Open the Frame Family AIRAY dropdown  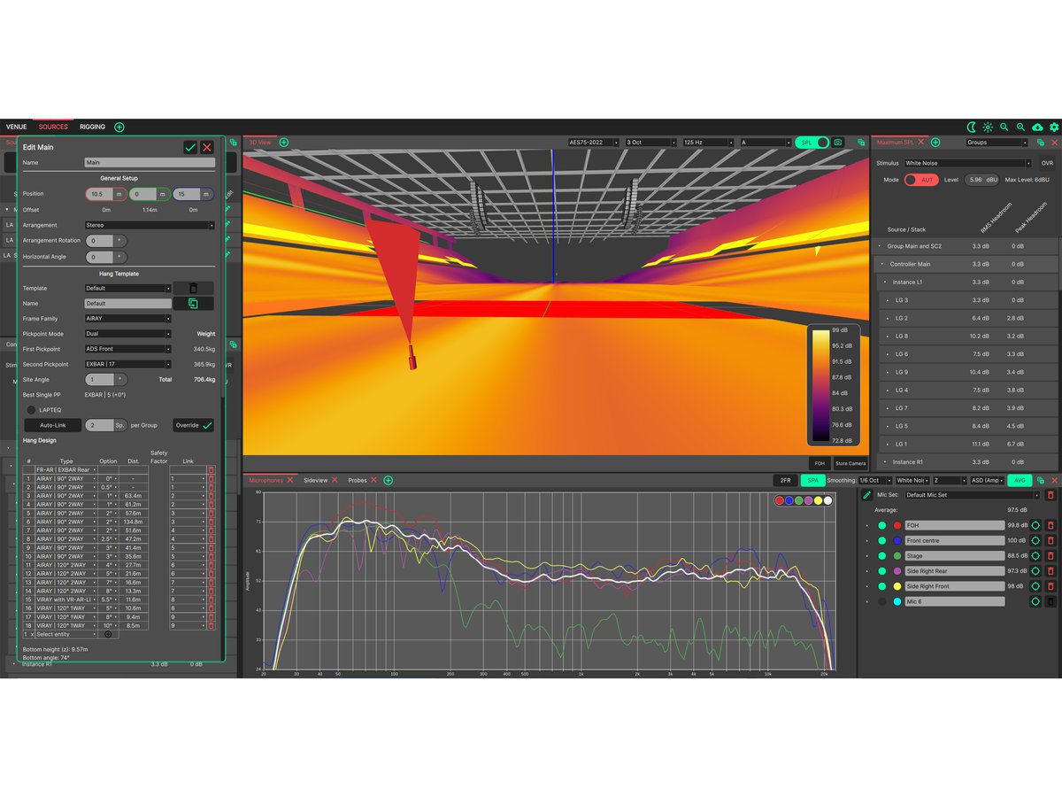[x=127, y=319]
